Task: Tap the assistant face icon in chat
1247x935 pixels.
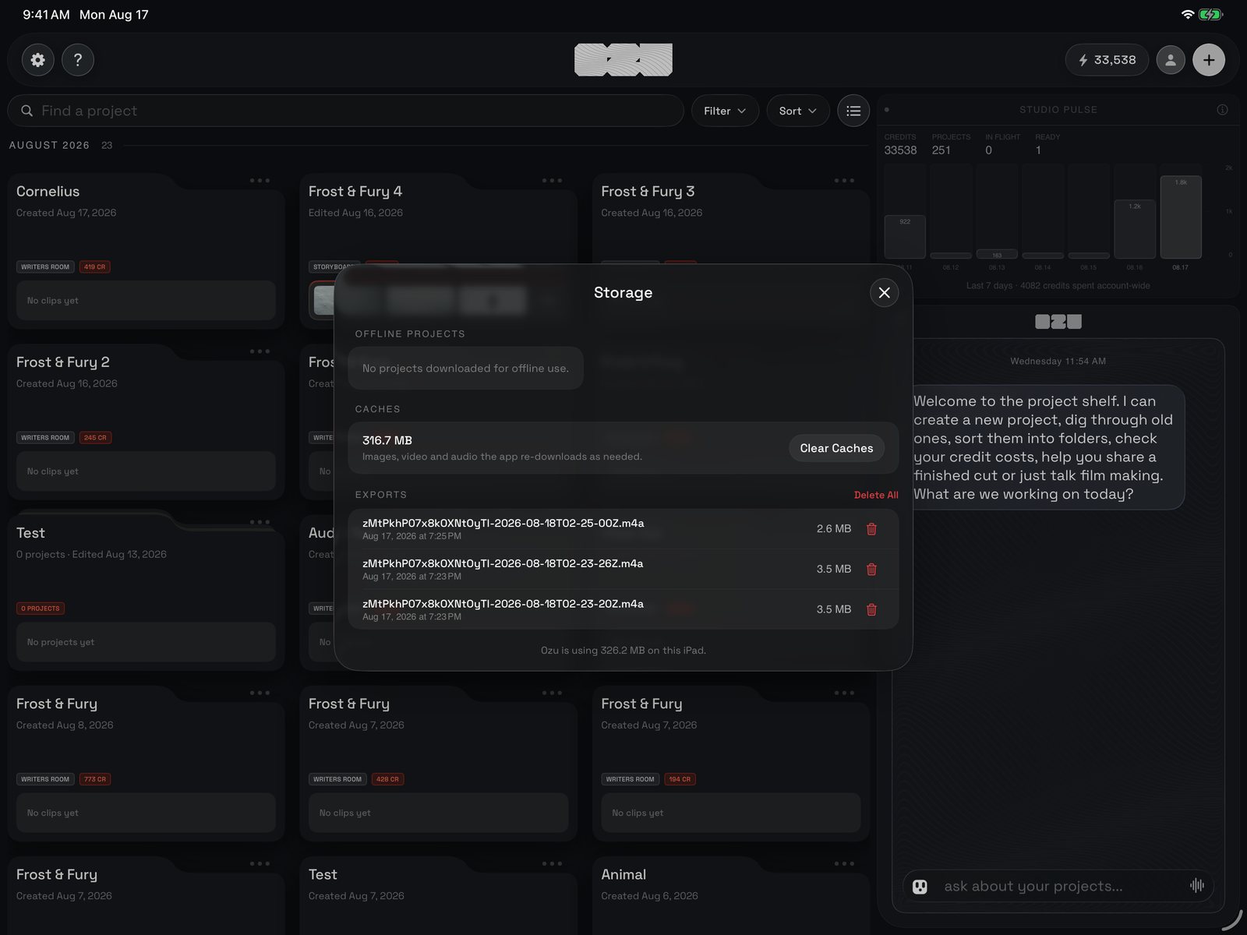Action: tap(920, 887)
